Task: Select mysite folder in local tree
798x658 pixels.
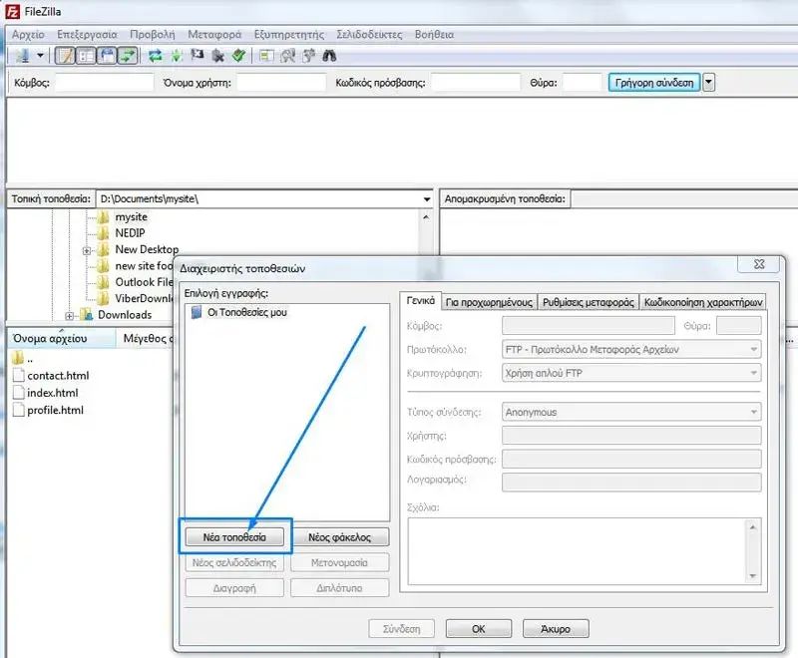Action: point(131,217)
